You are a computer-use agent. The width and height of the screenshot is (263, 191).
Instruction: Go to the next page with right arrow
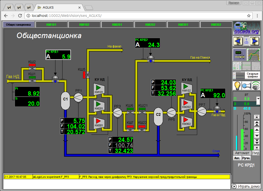click(x=255, y=41)
